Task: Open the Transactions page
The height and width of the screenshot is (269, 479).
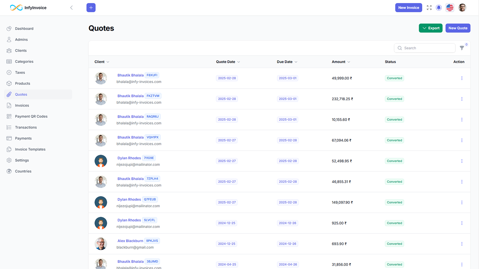Action: tap(27, 127)
